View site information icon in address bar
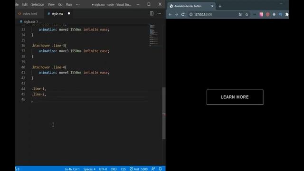This screenshot has height=171, width=304. pyautogui.click(x=191, y=14)
